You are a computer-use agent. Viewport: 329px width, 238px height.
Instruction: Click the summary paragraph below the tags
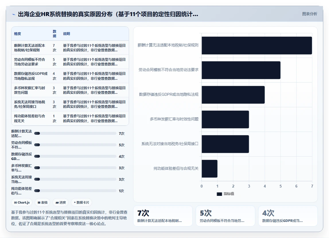(69, 218)
